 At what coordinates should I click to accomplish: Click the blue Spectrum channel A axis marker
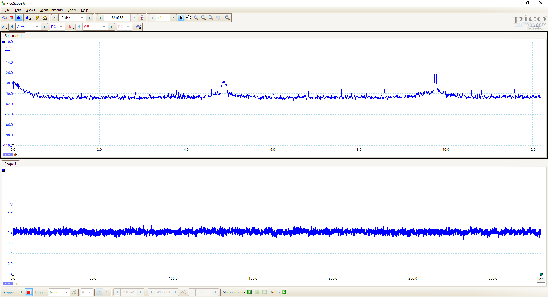tap(3, 42)
